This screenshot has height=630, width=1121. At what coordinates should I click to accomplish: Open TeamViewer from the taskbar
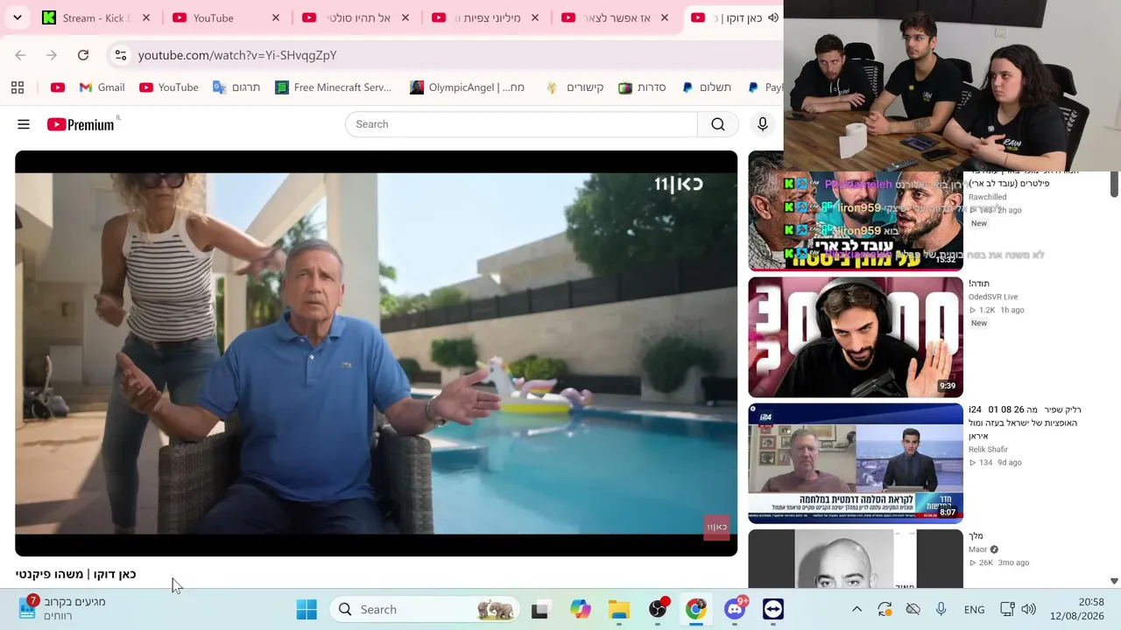pyautogui.click(x=773, y=610)
